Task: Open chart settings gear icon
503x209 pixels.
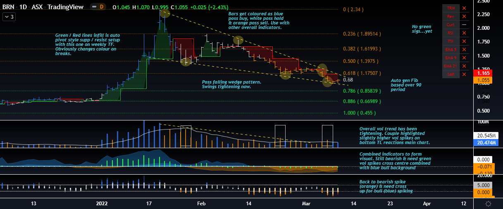Action: click(488, 204)
